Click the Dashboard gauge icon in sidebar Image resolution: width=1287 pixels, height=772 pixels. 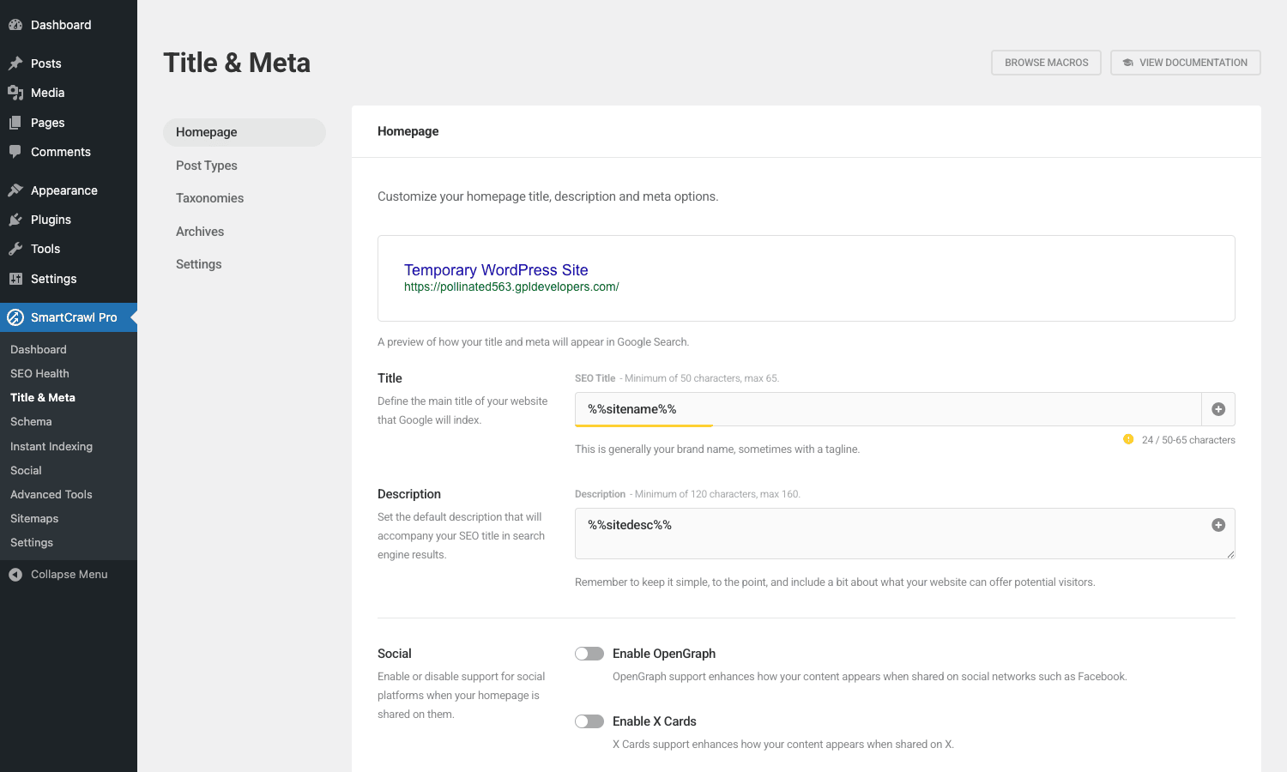[15, 25]
